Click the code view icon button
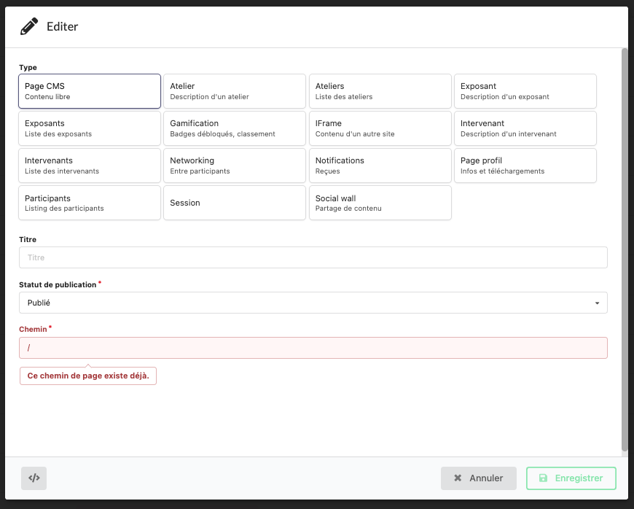The height and width of the screenshot is (509, 634). [34, 478]
